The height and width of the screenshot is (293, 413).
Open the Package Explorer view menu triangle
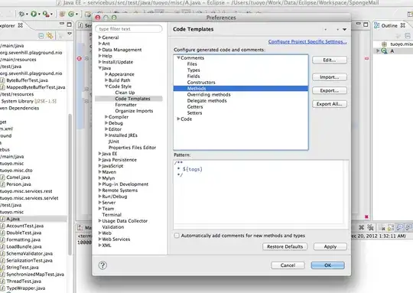tap(70, 34)
